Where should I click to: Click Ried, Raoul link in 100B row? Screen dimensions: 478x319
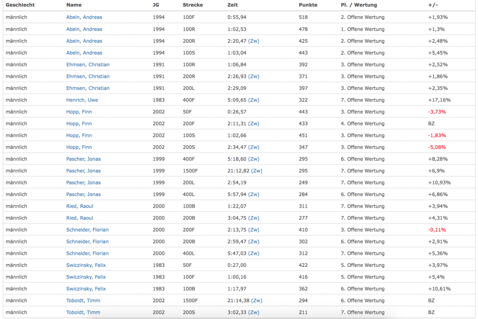point(80,206)
